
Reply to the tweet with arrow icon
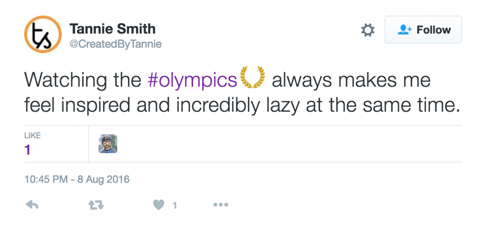(x=32, y=205)
